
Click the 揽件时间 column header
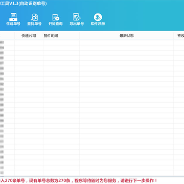click(x=61, y=36)
